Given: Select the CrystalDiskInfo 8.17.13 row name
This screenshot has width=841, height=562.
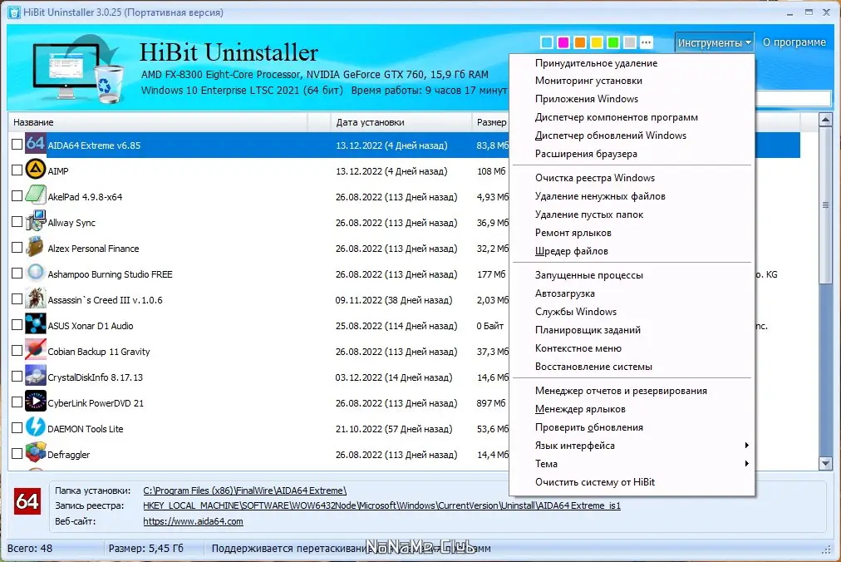Looking at the screenshot, I should (95, 377).
